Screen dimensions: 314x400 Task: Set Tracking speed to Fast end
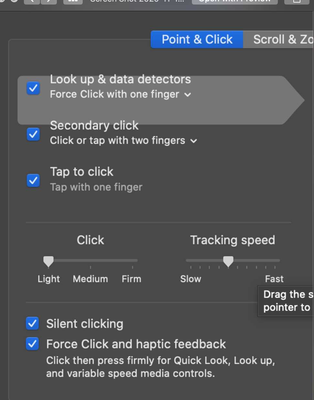[275, 260]
